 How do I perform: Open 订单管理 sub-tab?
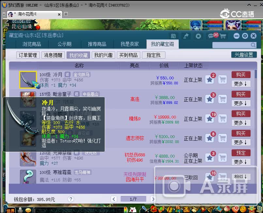[x=28, y=55]
